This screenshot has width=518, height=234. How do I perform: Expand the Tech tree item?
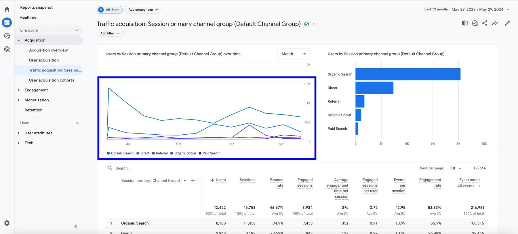(19, 143)
